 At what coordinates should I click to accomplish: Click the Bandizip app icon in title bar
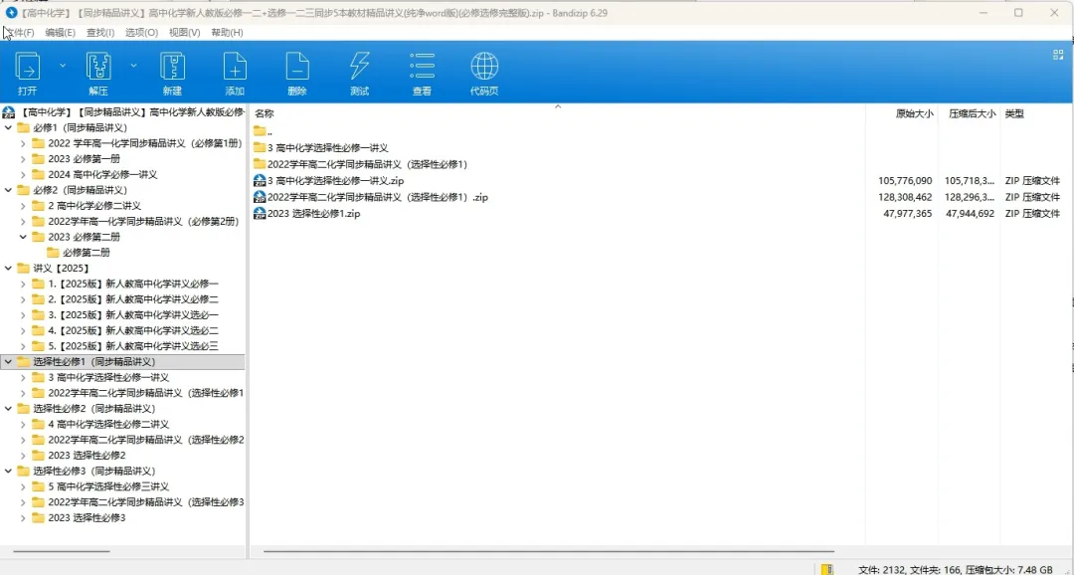(11, 12)
